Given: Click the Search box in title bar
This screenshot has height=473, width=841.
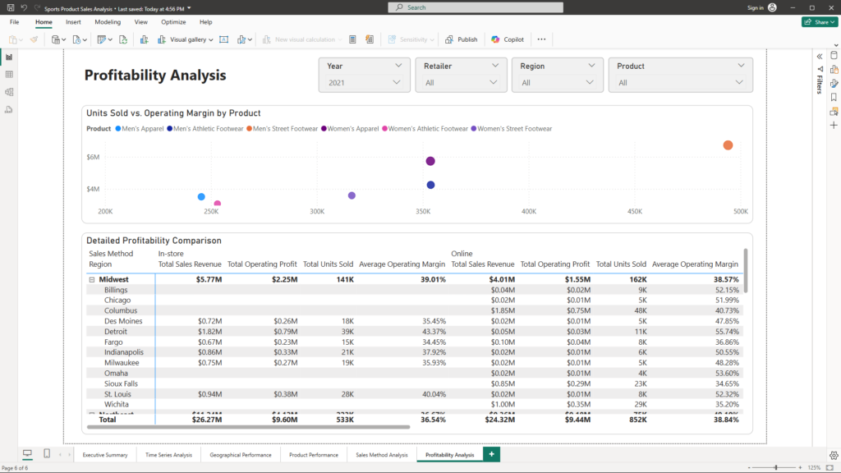Looking at the screenshot, I should (476, 7).
